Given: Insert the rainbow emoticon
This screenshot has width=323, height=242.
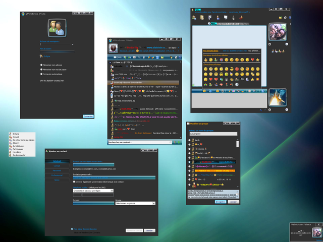Looking at the screenshot, I should click(205, 84).
